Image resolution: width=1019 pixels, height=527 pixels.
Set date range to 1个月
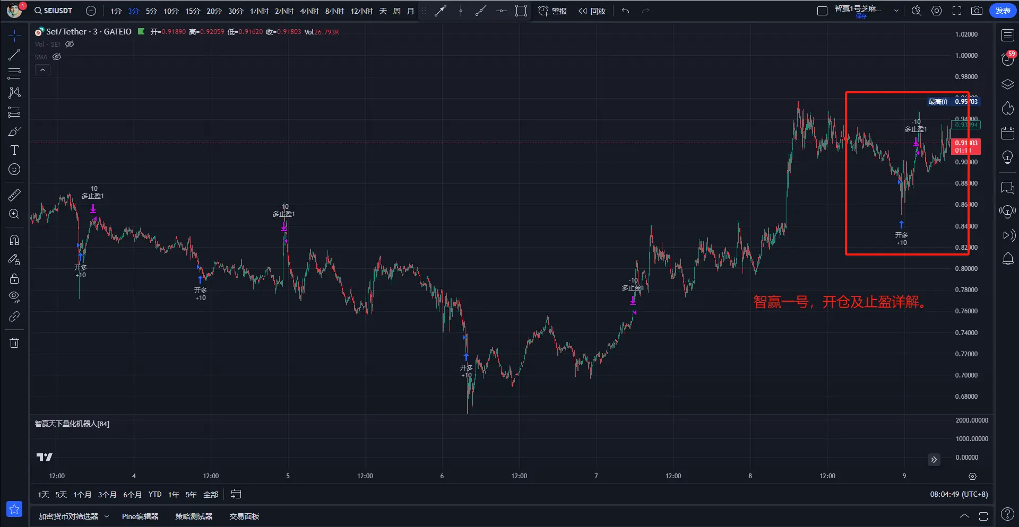pos(82,494)
